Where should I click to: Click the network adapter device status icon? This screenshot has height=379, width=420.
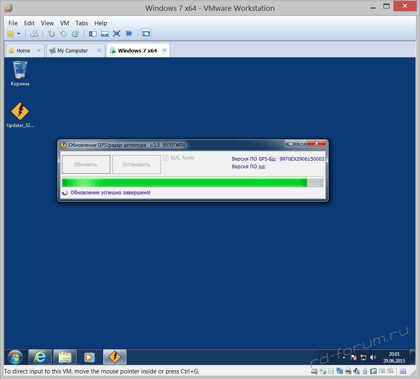(x=340, y=371)
